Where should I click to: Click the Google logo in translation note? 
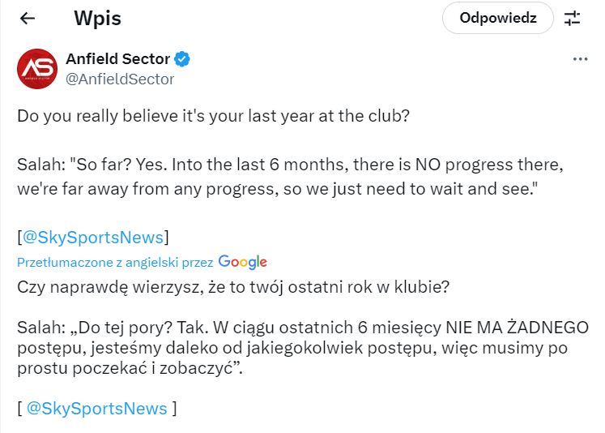click(242, 262)
